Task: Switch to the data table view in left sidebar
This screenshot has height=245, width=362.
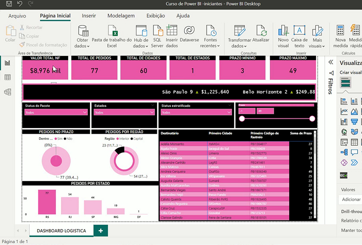Action: click(x=7, y=77)
